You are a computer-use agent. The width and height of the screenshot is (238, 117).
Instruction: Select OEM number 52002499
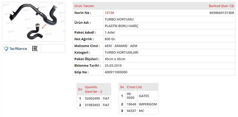(x=92, y=99)
